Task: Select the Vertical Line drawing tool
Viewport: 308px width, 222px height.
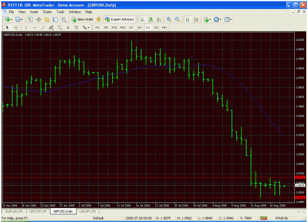Action: pyautogui.click(x=26, y=28)
